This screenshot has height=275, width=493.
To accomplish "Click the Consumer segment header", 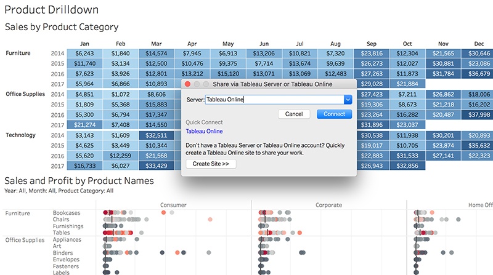I will tap(173, 205).
